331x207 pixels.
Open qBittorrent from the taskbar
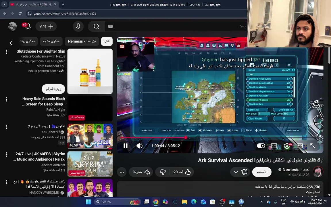click(x=241, y=202)
